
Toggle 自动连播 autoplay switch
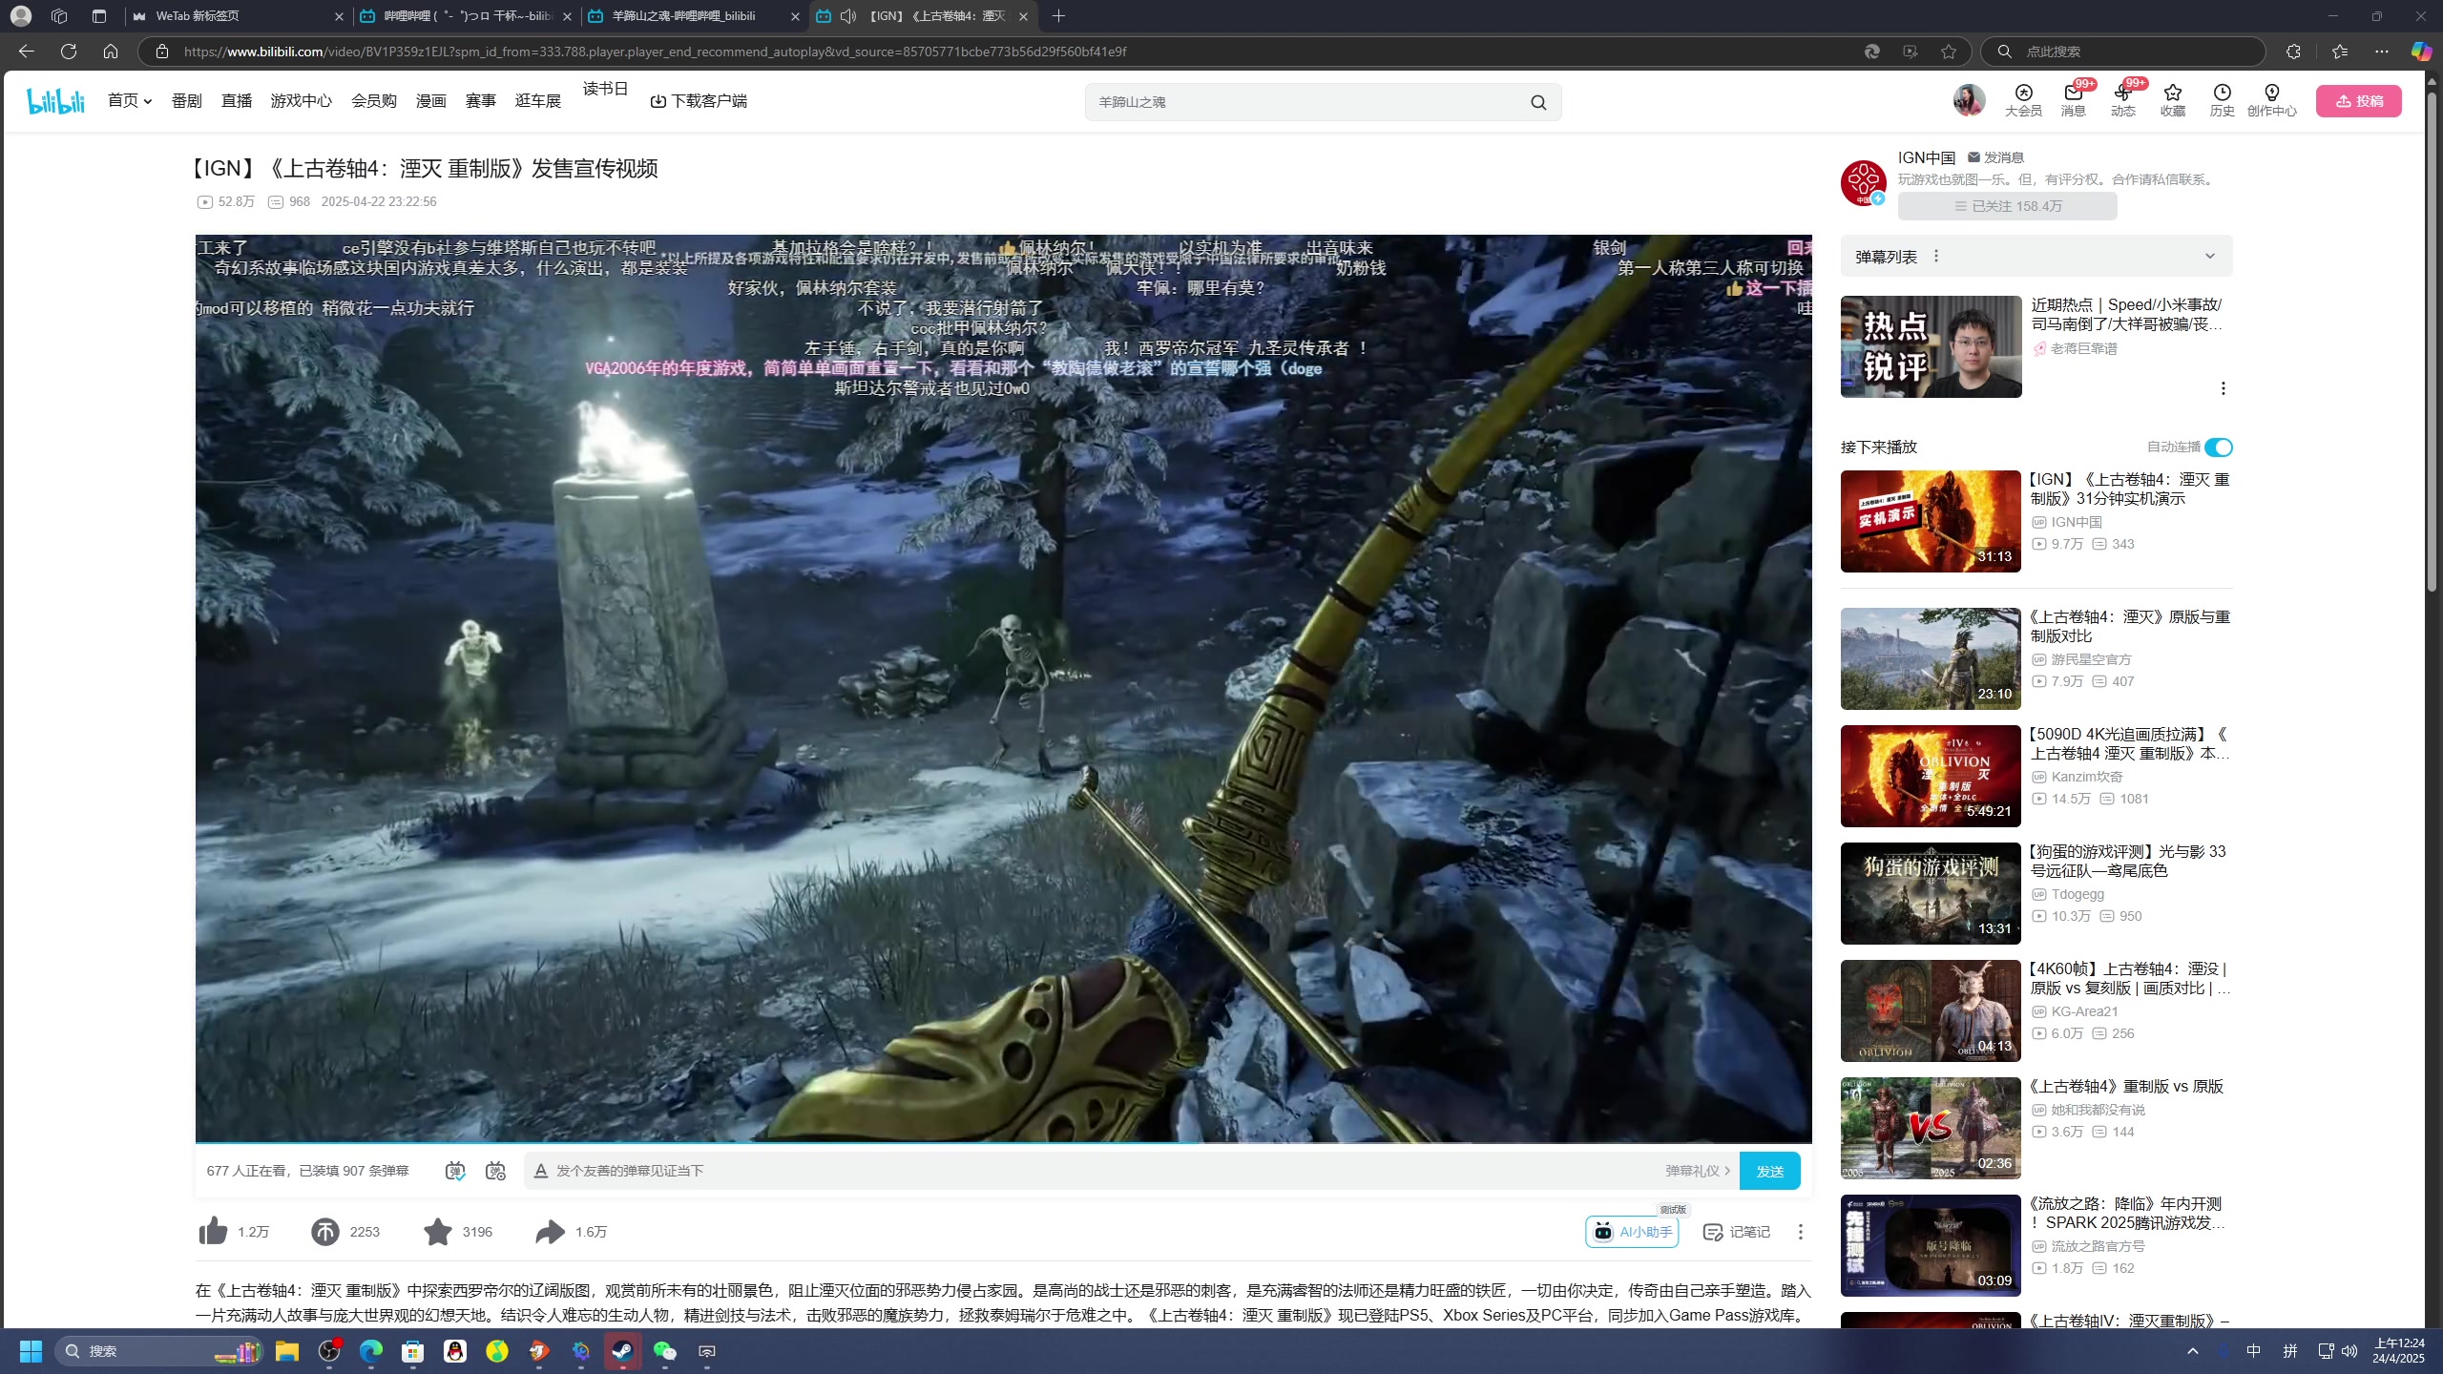click(x=2218, y=448)
